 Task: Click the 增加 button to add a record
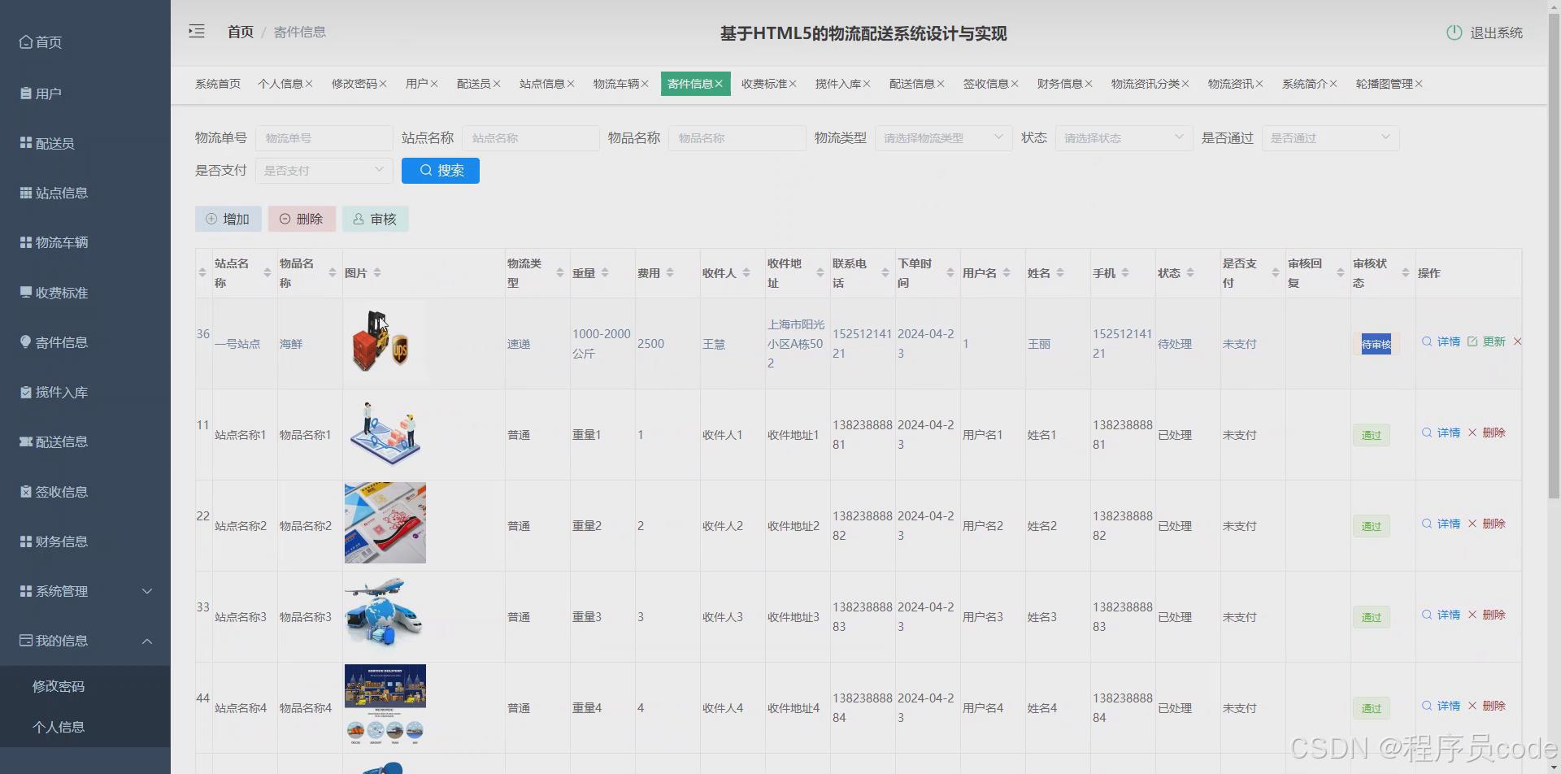228,218
